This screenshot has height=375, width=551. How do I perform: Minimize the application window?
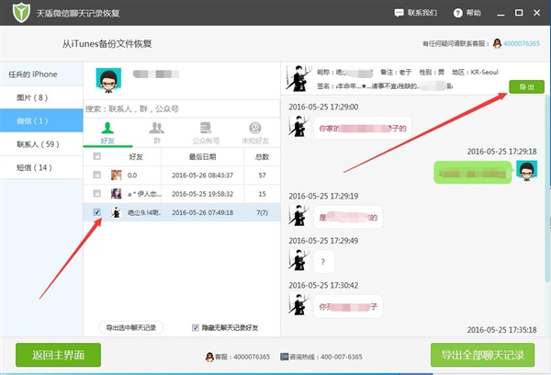coord(500,13)
